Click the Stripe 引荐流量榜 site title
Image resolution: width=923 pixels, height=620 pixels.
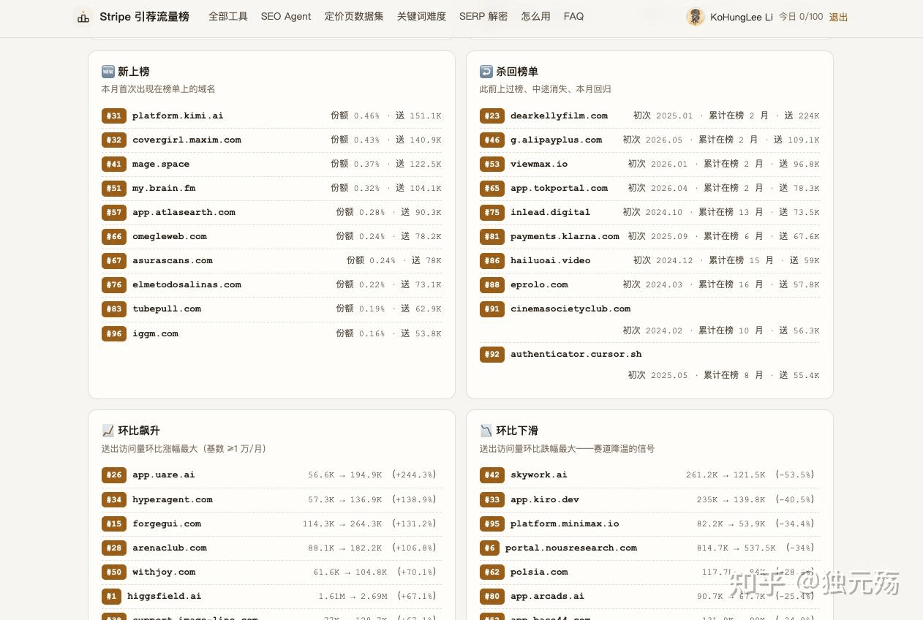click(x=145, y=16)
